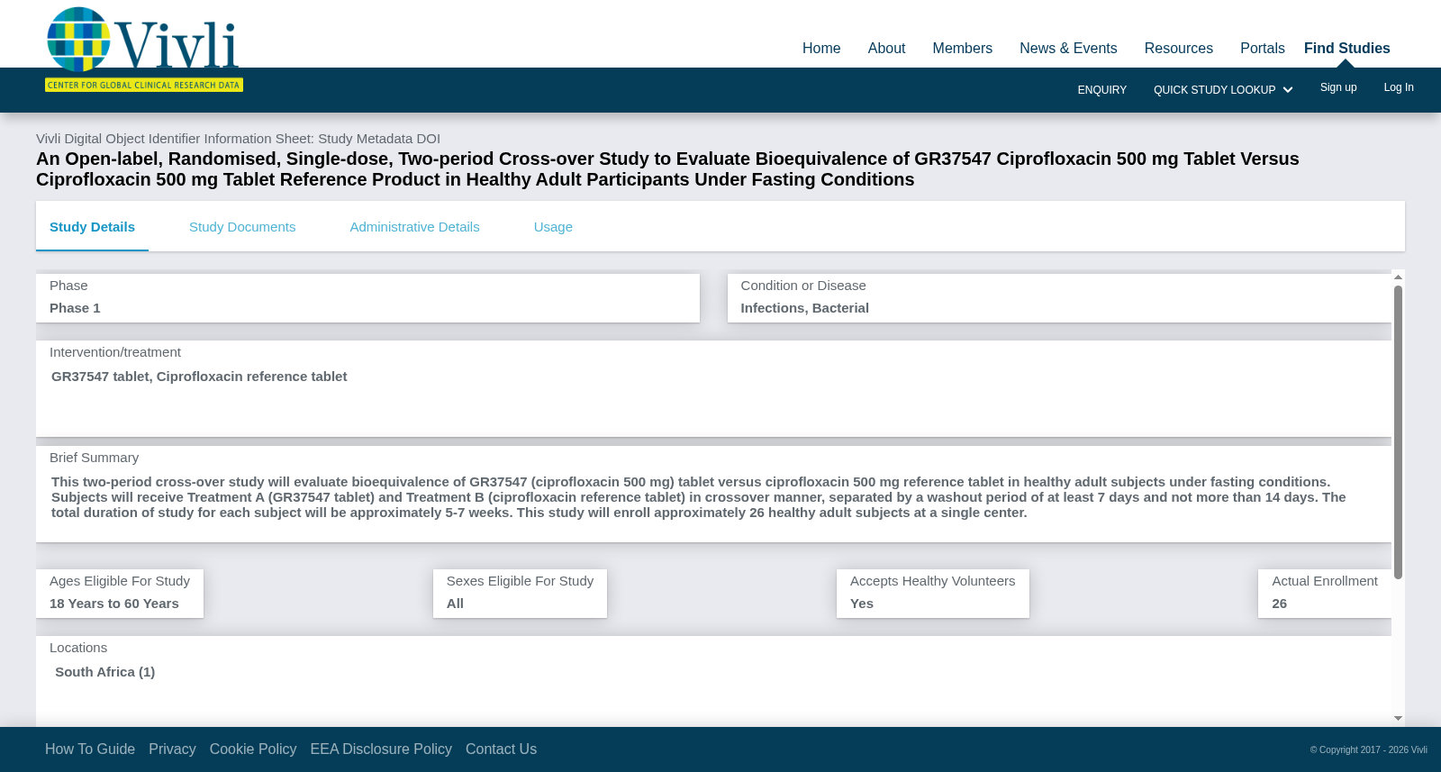Viewport: 1441px width, 772px height.
Task: Click the scrollbar down arrow
Action: pos(1398,719)
